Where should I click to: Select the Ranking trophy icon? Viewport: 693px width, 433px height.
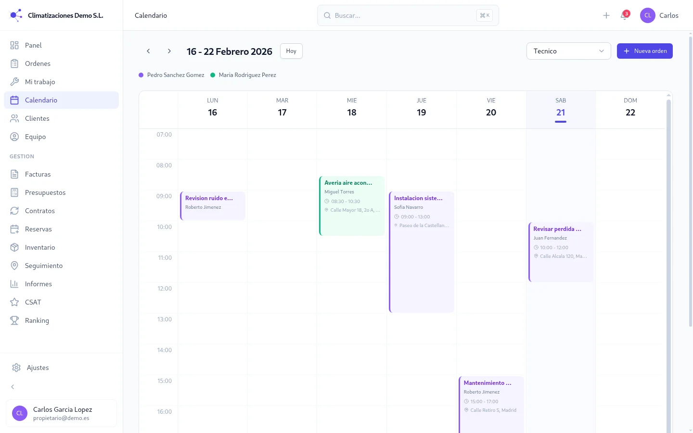[15, 320]
